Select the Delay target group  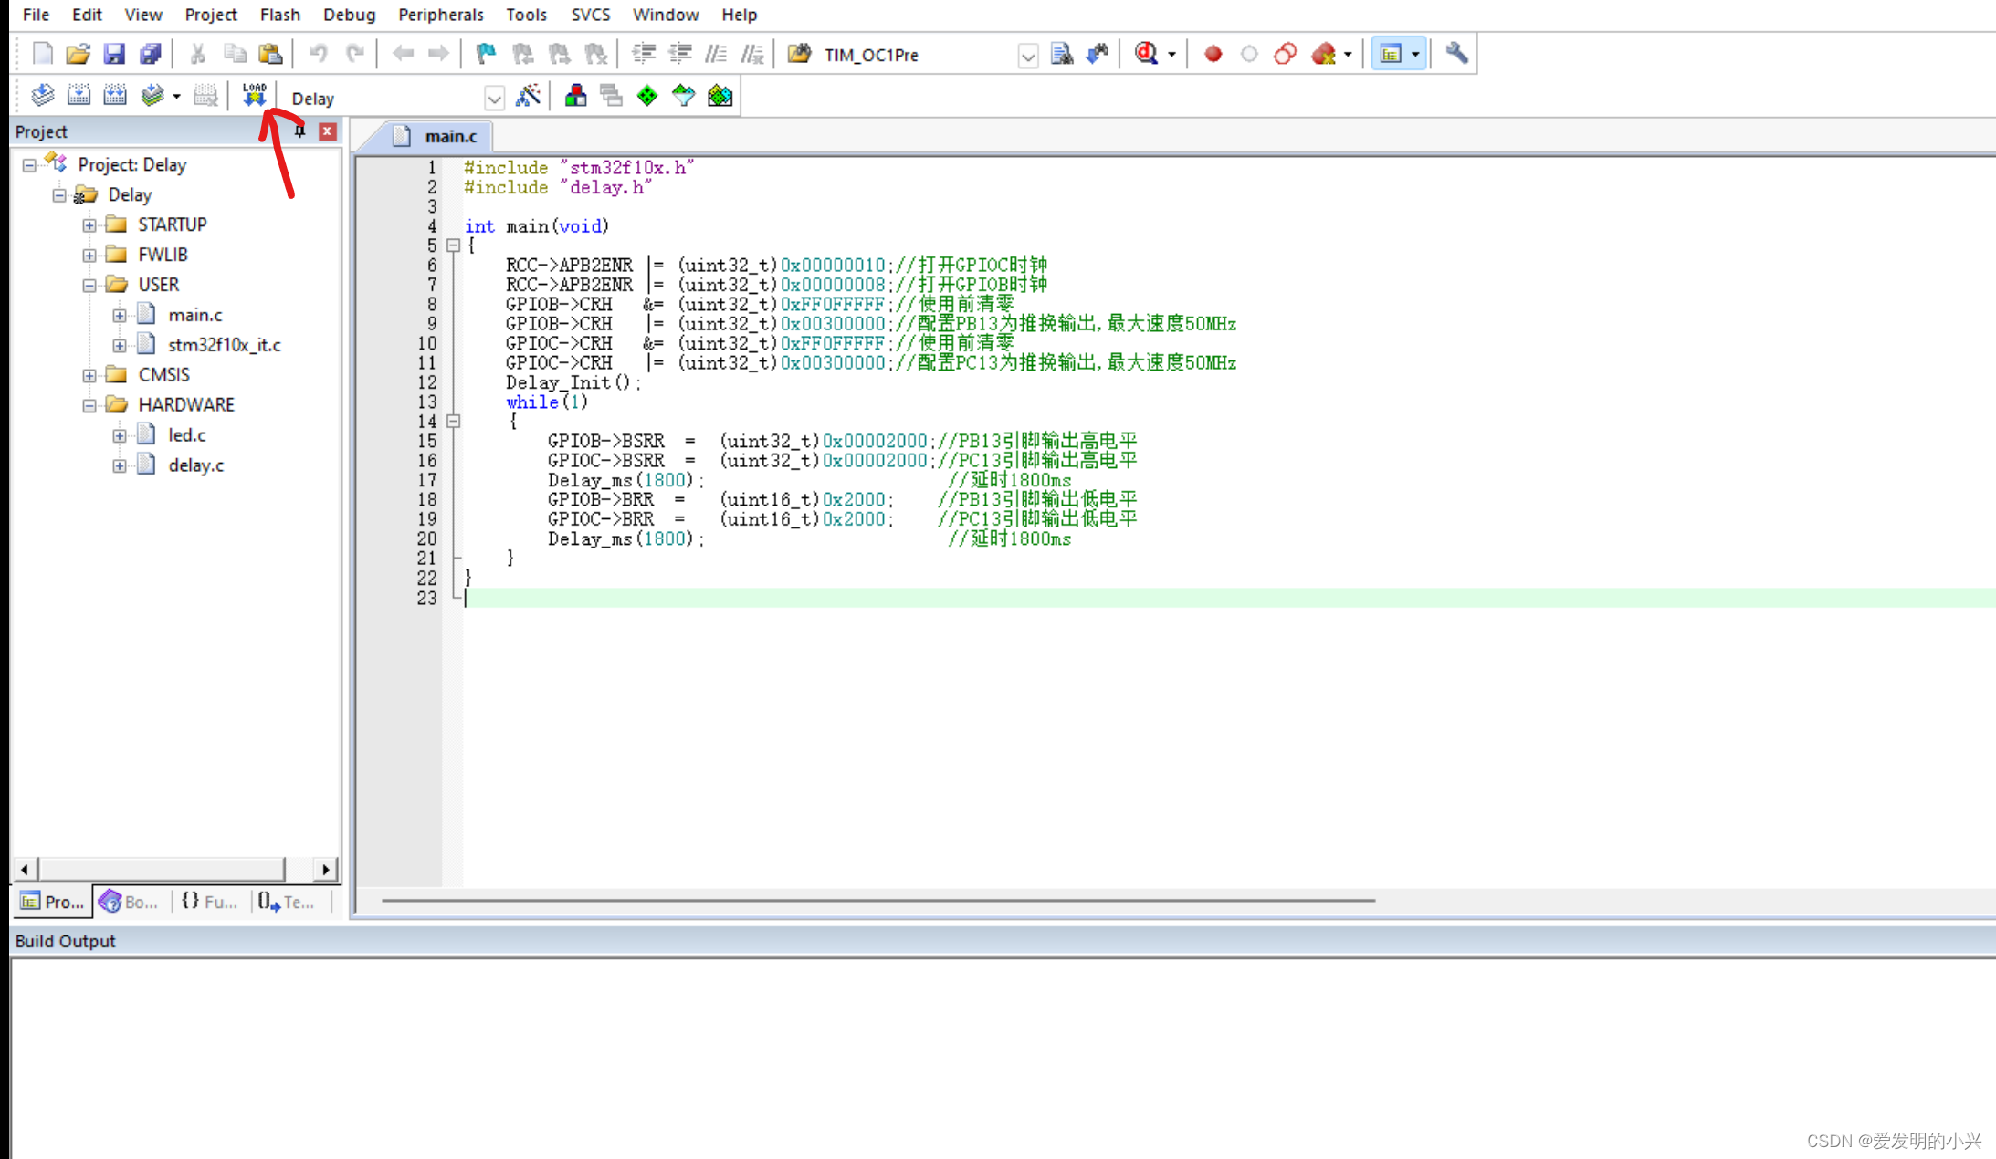click(130, 195)
